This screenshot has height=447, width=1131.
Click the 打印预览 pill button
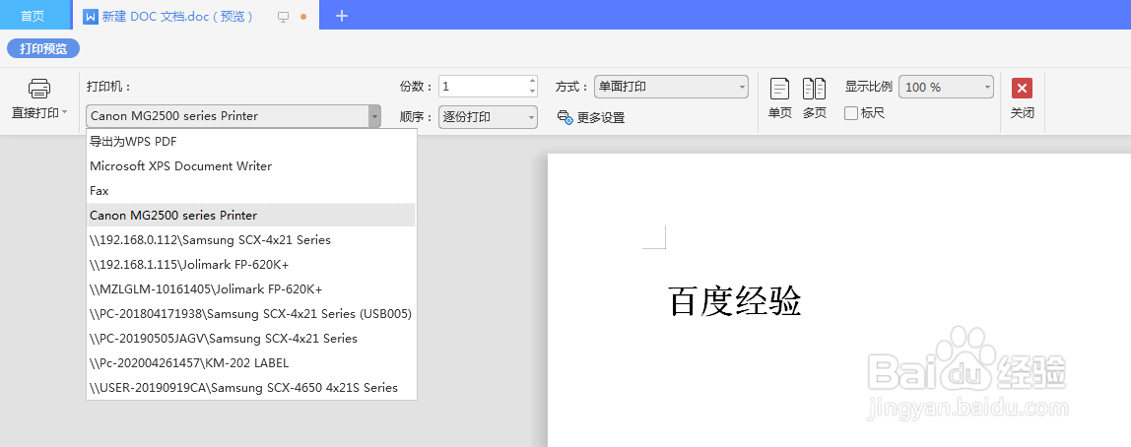click(x=43, y=49)
